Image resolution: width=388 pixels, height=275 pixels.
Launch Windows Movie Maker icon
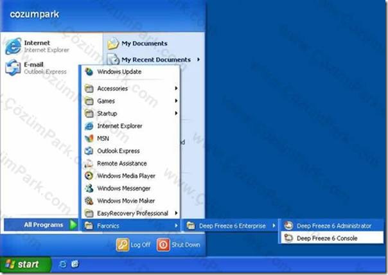coord(89,200)
